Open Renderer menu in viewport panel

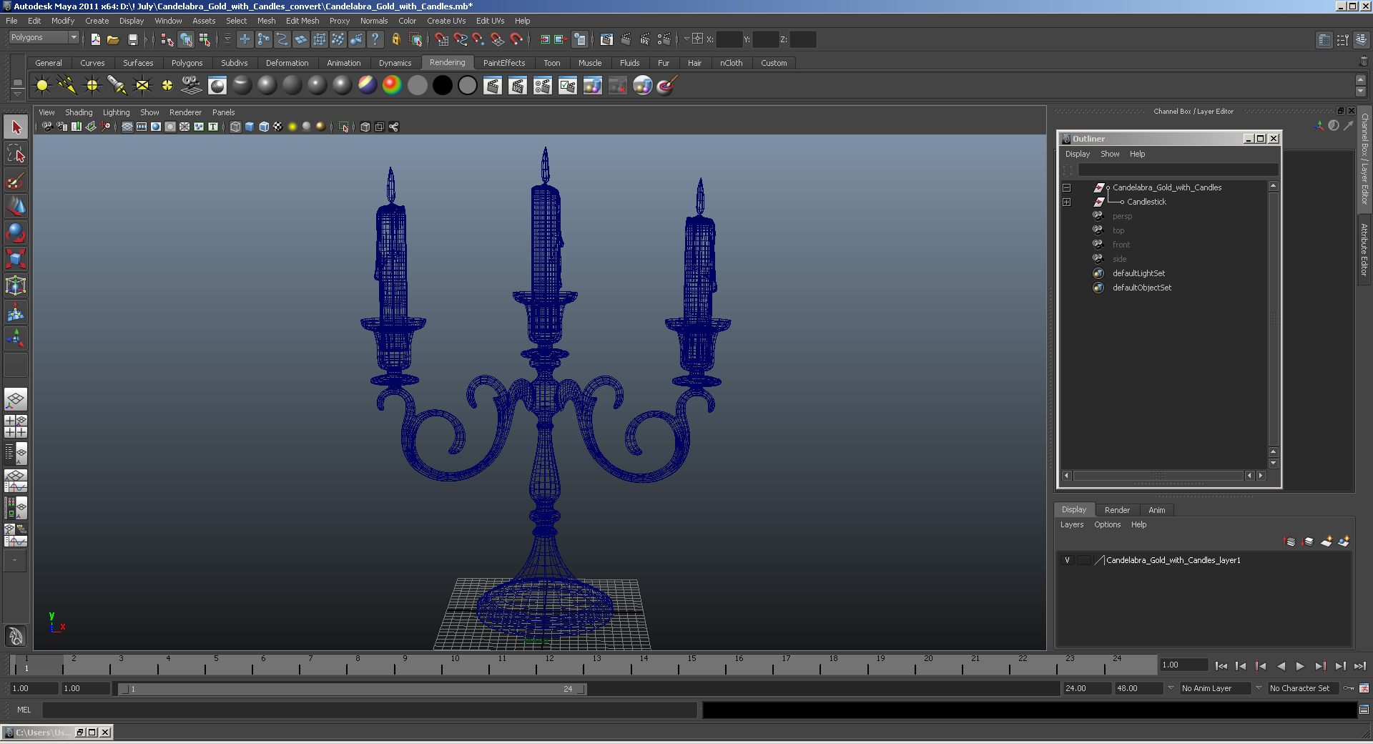[185, 112]
